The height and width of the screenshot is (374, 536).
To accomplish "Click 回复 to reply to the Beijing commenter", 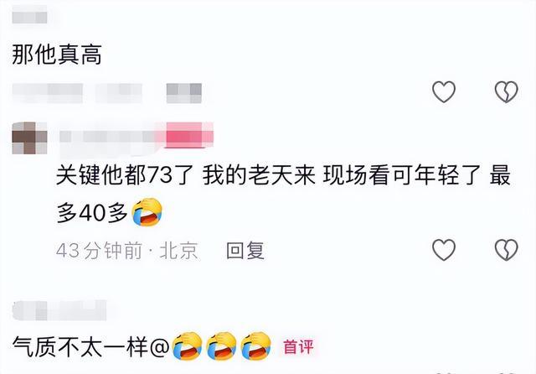I will click(245, 251).
